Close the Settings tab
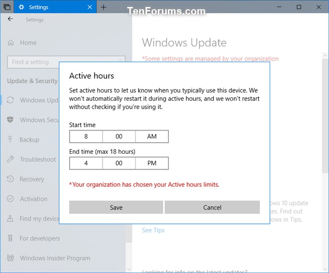 pos(90,7)
